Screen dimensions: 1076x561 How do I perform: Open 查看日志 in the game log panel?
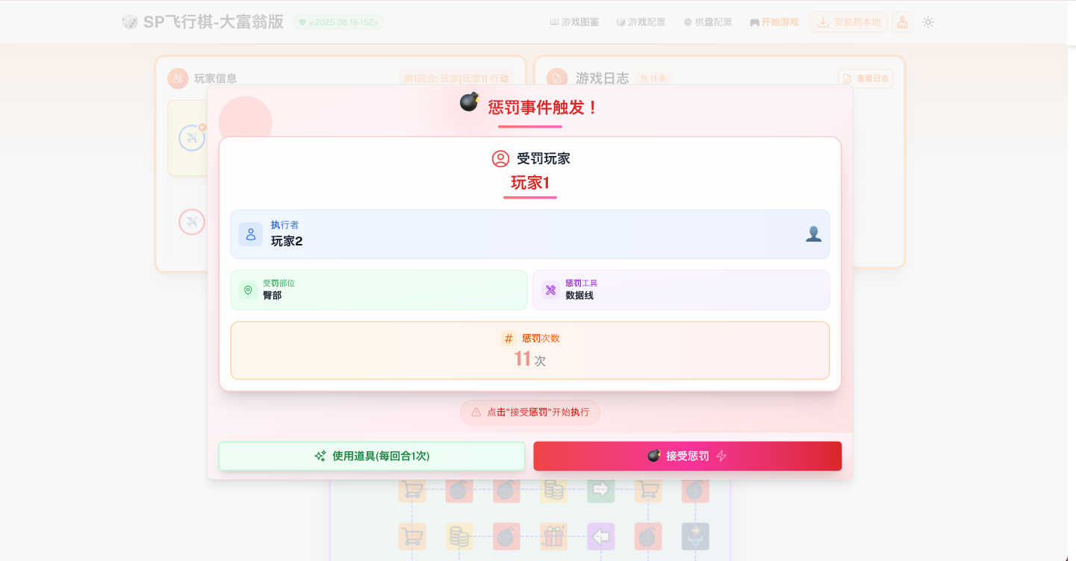[x=865, y=78]
